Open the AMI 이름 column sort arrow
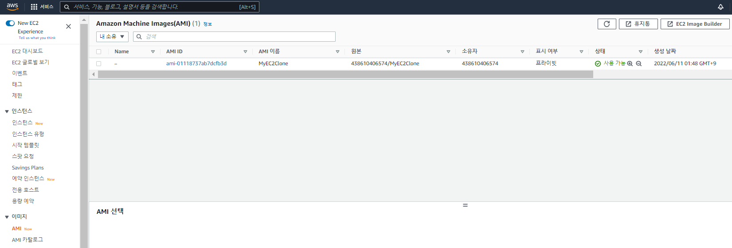Image resolution: width=732 pixels, height=248 pixels. click(337, 52)
